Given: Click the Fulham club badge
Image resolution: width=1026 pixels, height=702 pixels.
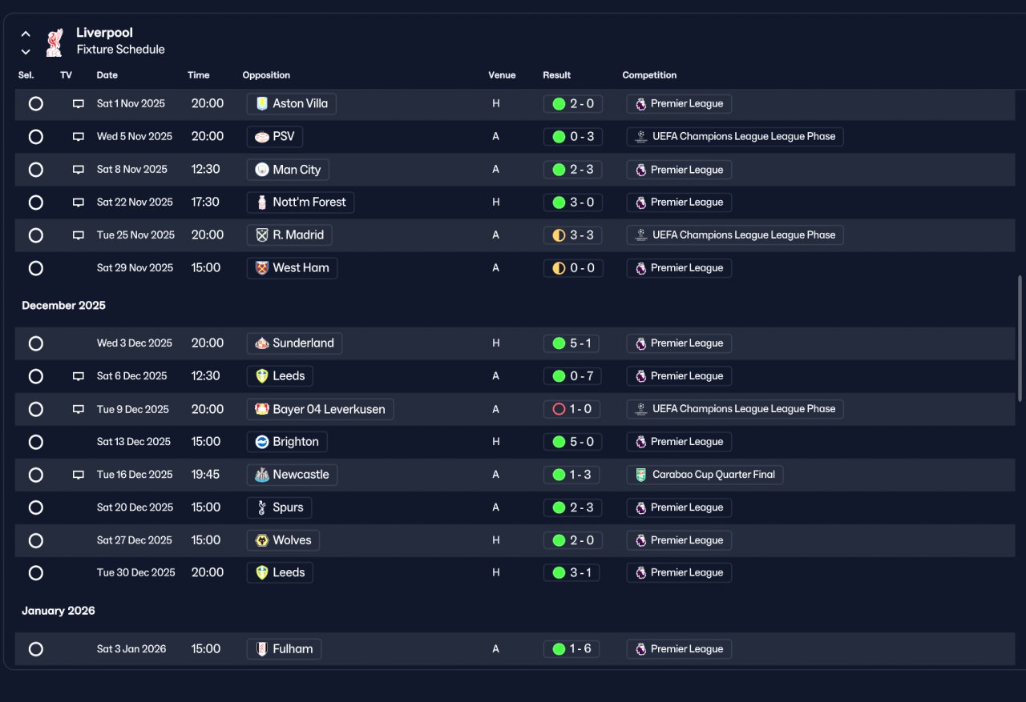Looking at the screenshot, I should coord(261,648).
